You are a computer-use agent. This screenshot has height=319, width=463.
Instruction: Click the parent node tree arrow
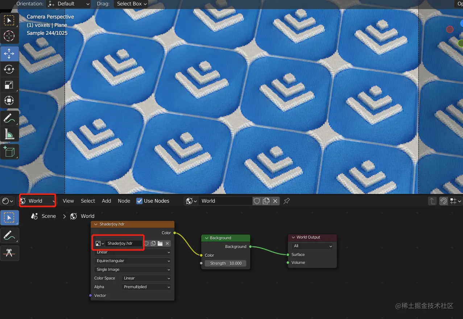(x=432, y=201)
